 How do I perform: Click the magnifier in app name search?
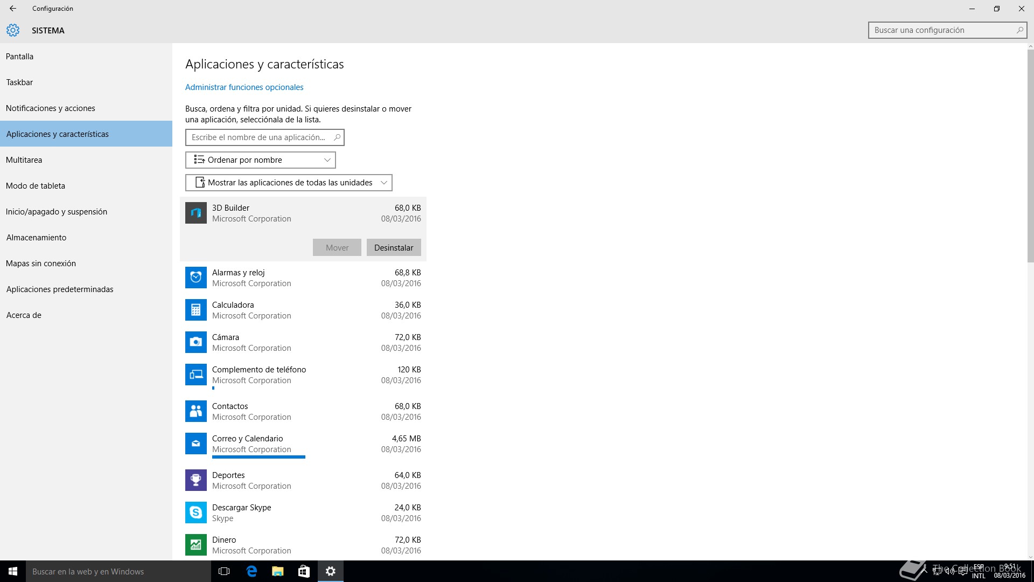[x=337, y=137]
